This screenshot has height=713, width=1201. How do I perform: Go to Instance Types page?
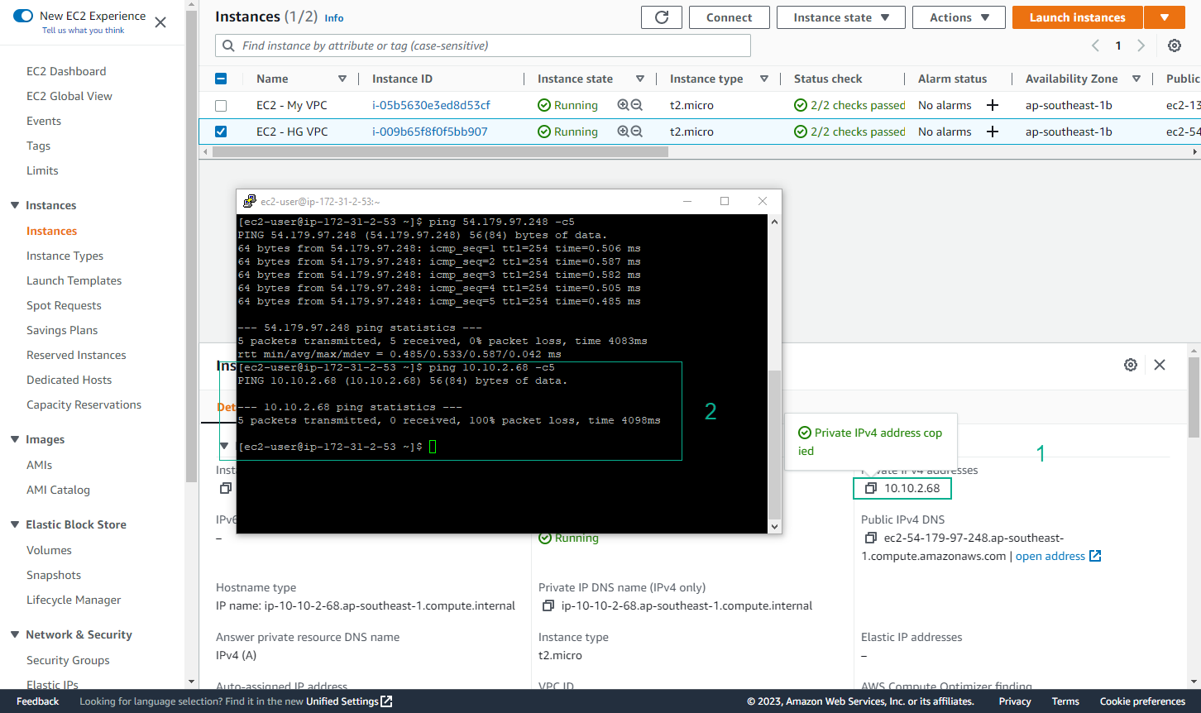pos(65,256)
